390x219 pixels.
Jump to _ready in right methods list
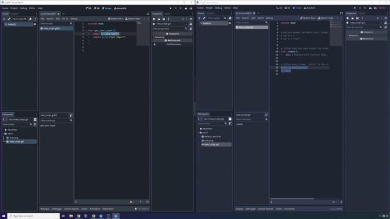pyautogui.click(x=239, y=124)
